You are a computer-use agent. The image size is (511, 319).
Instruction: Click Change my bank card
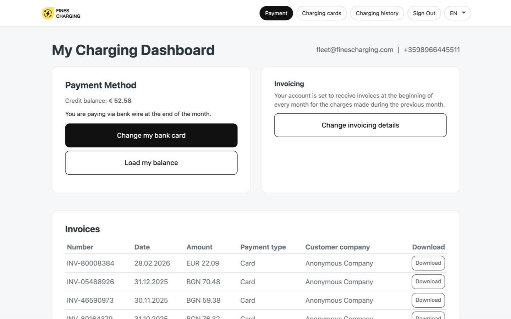click(x=151, y=135)
